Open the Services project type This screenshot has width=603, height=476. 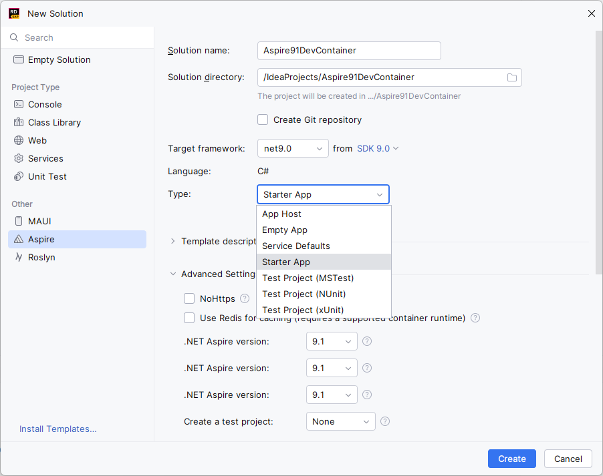point(45,159)
